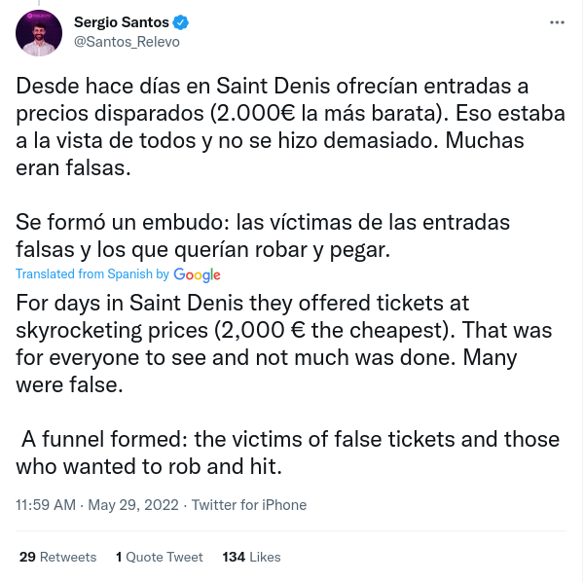View the 29 Retweets list
Image resolution: width=584 pixels, height=582 pixels.
click(58, 557)
